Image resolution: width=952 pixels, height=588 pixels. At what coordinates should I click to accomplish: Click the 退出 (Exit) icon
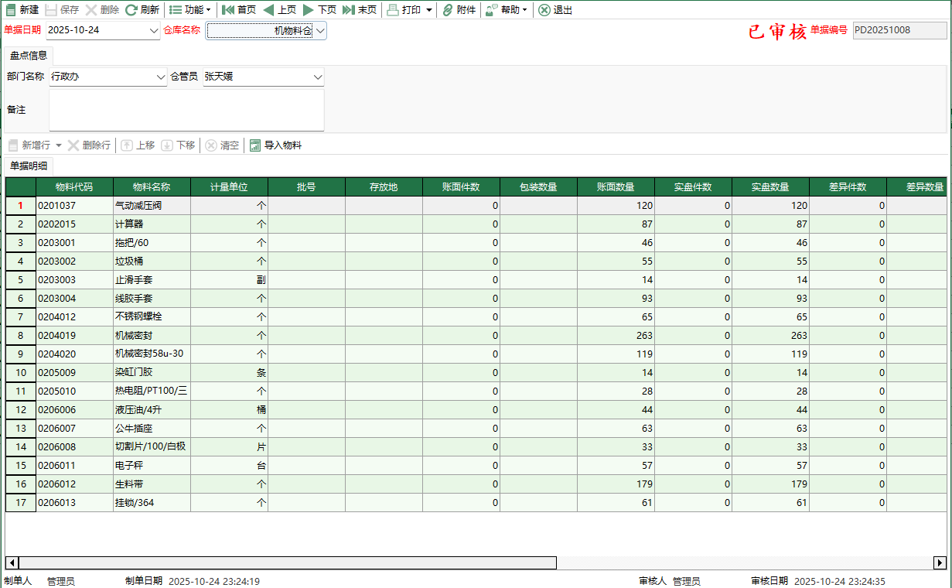click(x=544, y=10)
